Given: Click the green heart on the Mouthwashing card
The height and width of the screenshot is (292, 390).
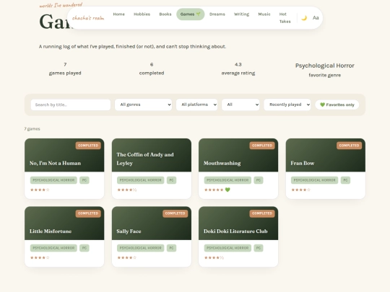Looking at the screenshot, I should 227,190.
